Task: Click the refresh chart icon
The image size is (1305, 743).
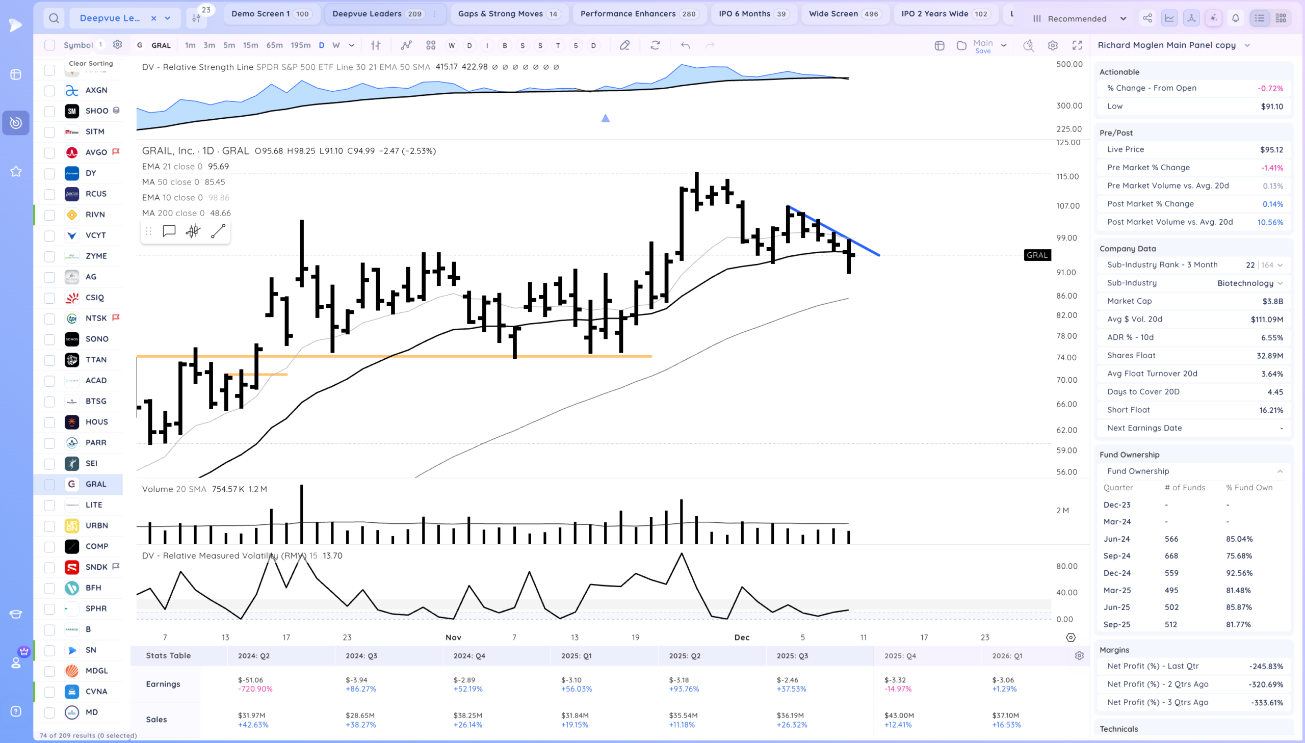Action: (x=655, y=45)
